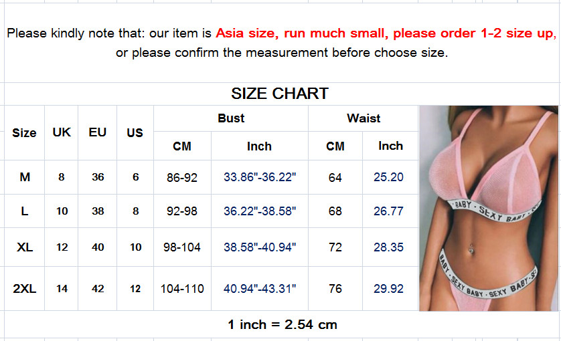The image size is (561, 341).
Task: Select the waist cell showing 25.20
Action: point(388,178)
